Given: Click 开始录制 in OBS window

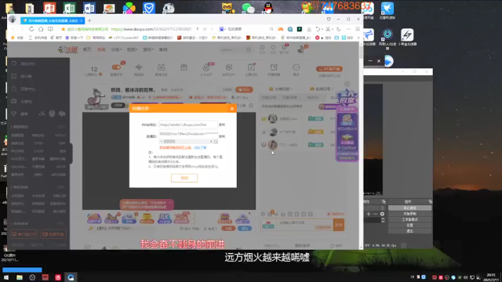Looking at the screenshot, I should 409,214.
